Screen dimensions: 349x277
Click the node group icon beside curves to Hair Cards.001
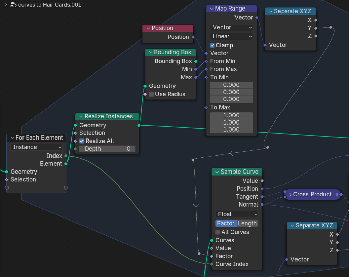[x=13, y=5]
